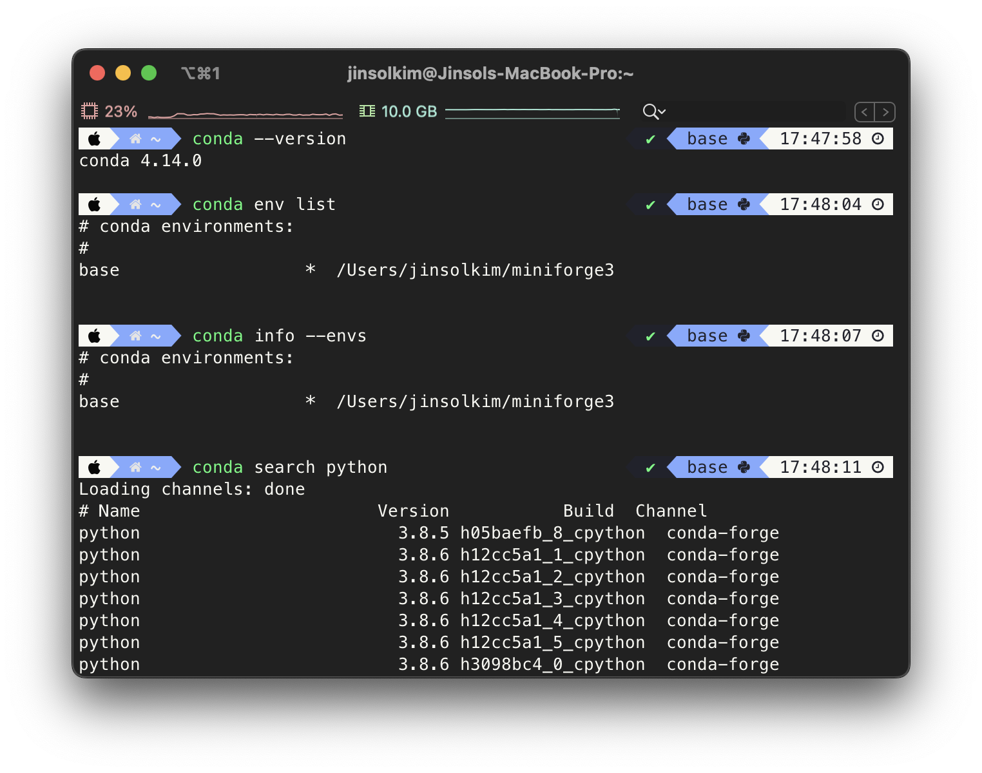Click build 'h12cc5a1_5_cpython'
This screenshot has width=982, height=773.
pyautogui.click(x=553, y=642)
